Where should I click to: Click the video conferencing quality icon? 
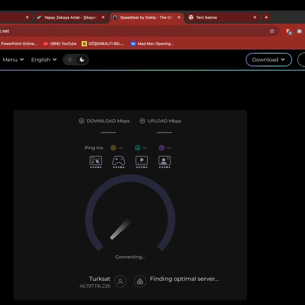tap(164, 162)
